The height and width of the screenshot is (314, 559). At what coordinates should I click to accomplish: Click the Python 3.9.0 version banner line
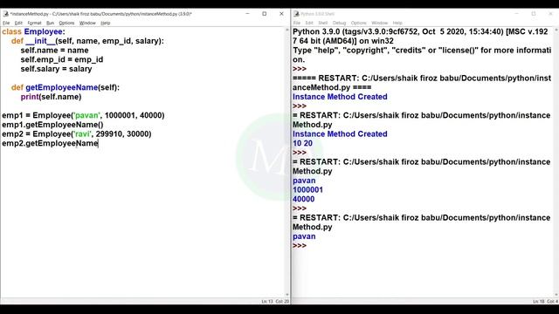[x=420, y=31]
